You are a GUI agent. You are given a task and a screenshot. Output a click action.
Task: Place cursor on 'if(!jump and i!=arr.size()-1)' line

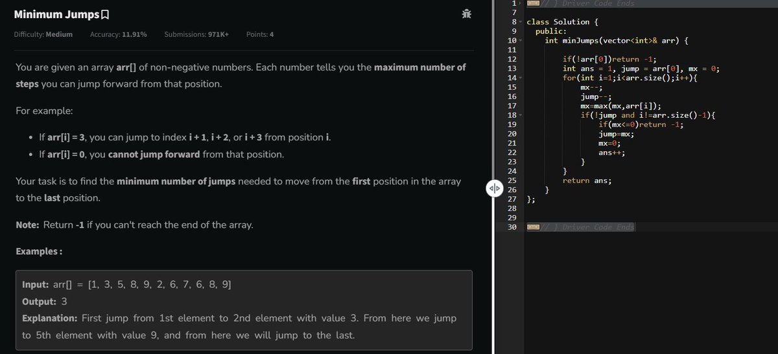(x=648, y=115)
